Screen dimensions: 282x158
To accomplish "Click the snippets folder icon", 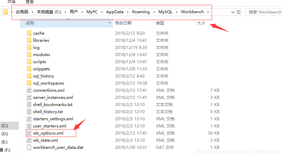I will click(x=29, y=69).
